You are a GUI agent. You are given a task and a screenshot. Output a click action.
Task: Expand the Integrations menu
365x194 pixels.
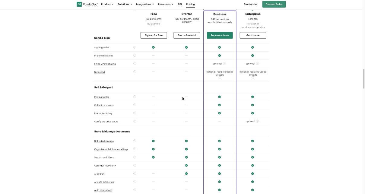[x=145, y=4]
